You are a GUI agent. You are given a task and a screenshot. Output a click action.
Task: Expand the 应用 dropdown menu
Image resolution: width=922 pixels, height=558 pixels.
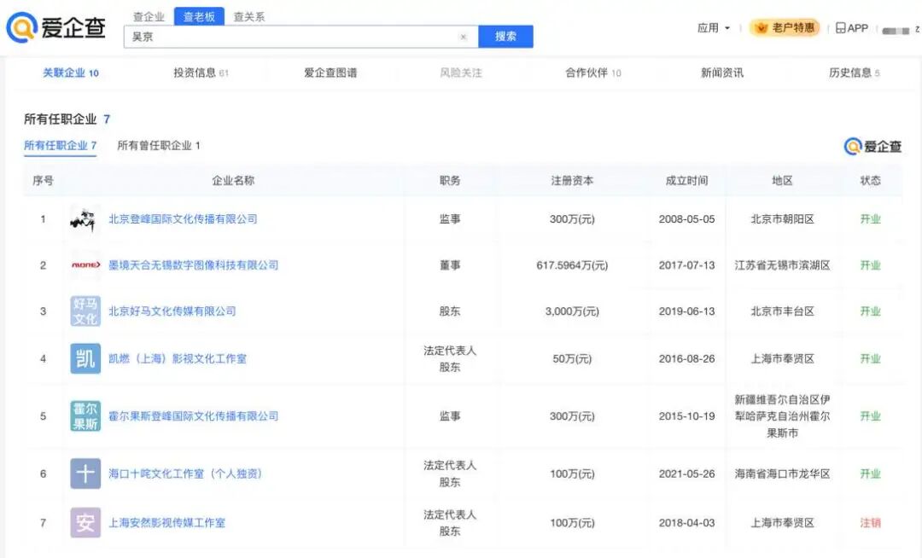tap(713, 27)
